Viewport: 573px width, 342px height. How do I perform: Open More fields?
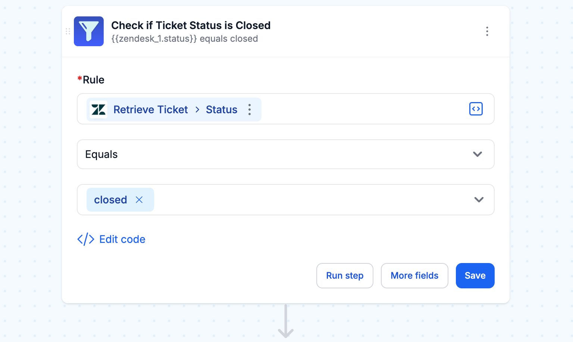tap(414, 276)
